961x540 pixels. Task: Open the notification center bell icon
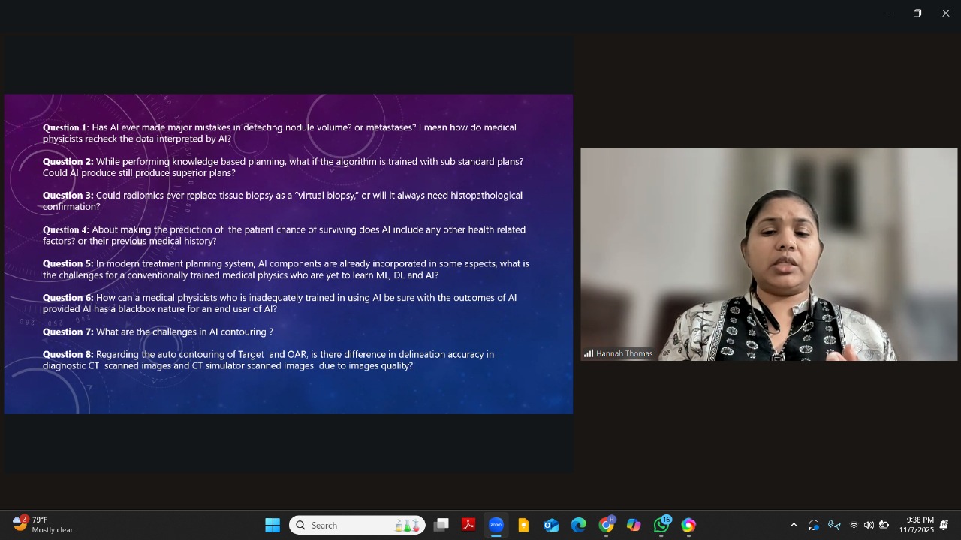[x=944, y=525]
